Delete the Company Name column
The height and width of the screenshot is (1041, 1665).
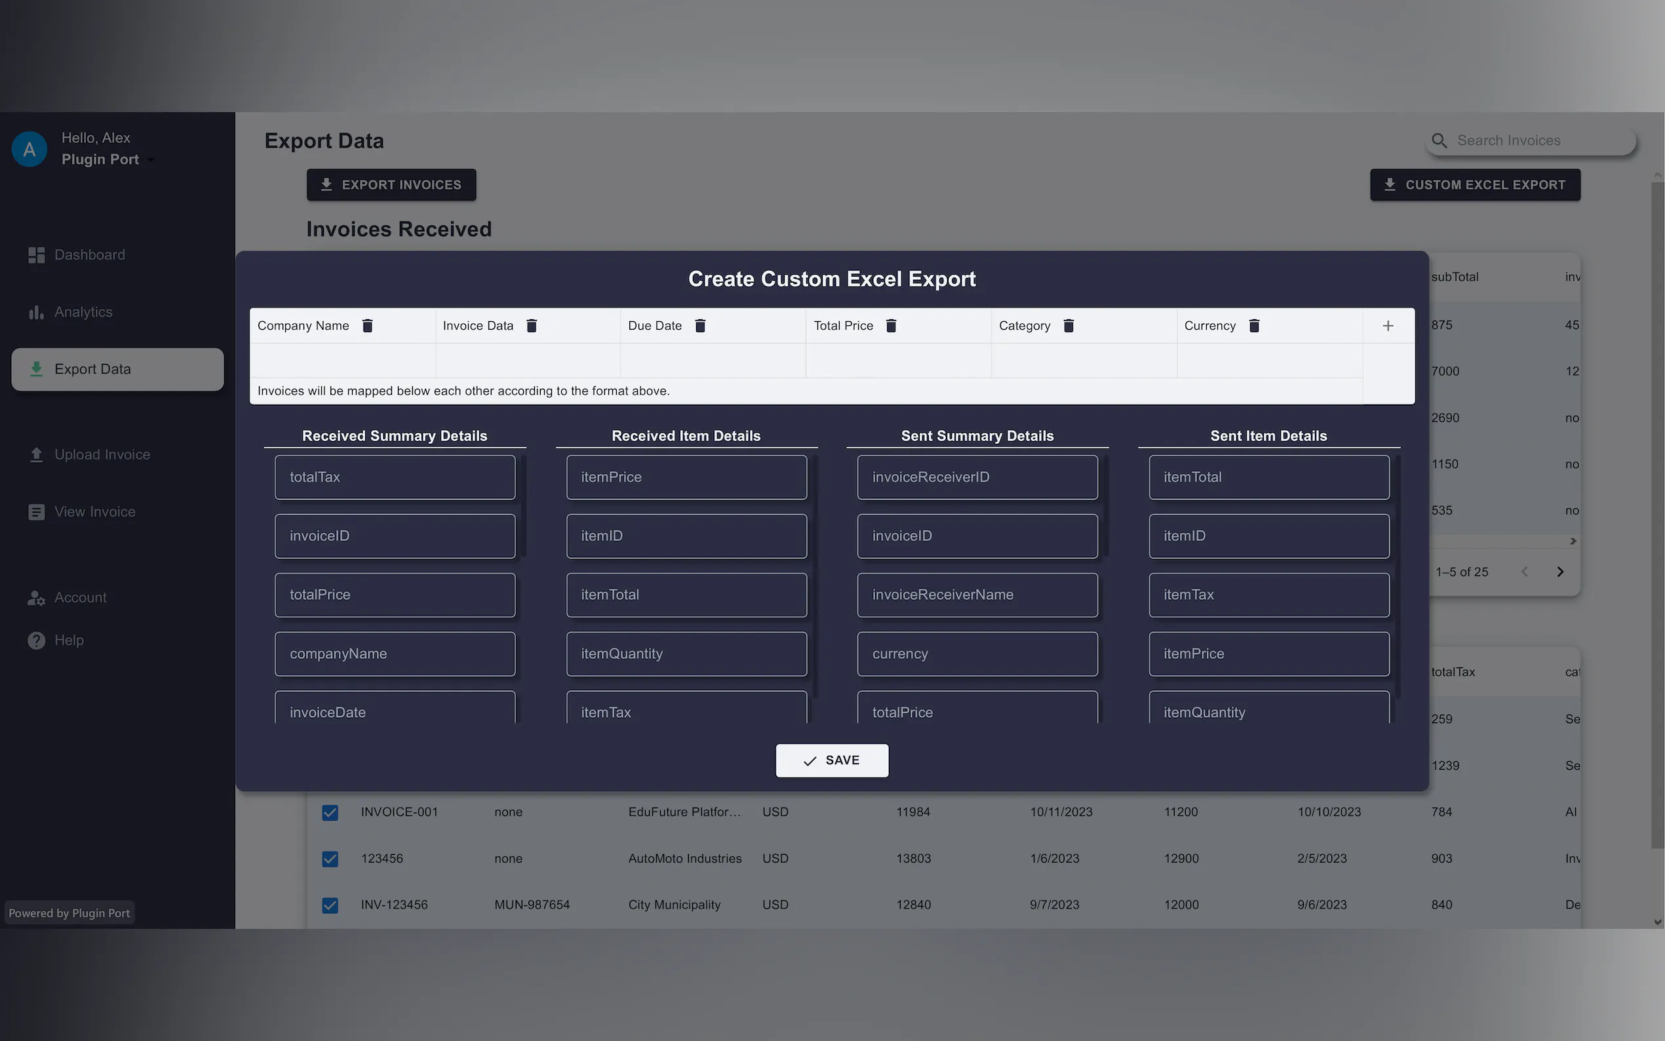[368, 326]
